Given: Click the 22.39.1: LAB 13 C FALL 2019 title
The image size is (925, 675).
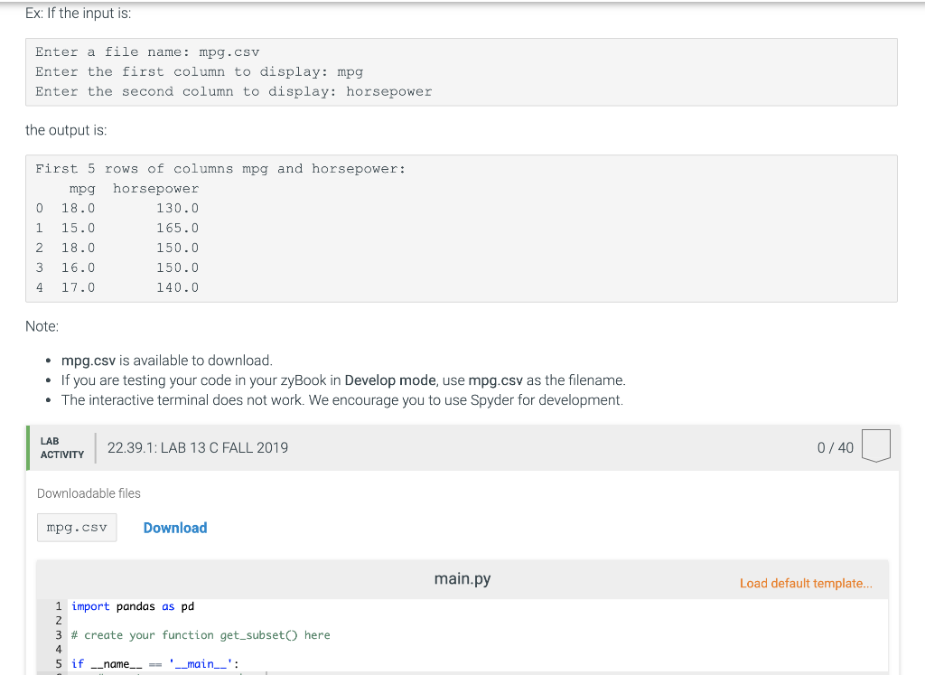Looking at the screenshot, I should (x=198, y=448).
